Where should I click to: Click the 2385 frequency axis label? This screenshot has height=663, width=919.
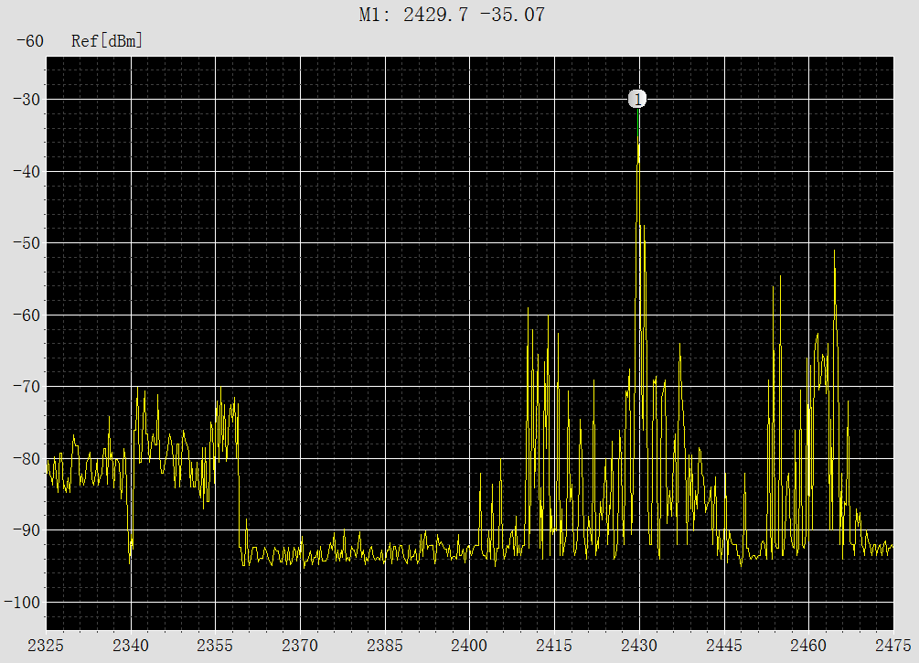coord(385,646)
